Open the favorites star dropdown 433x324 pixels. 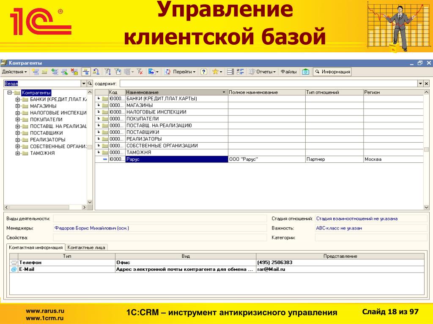point(217,72)
